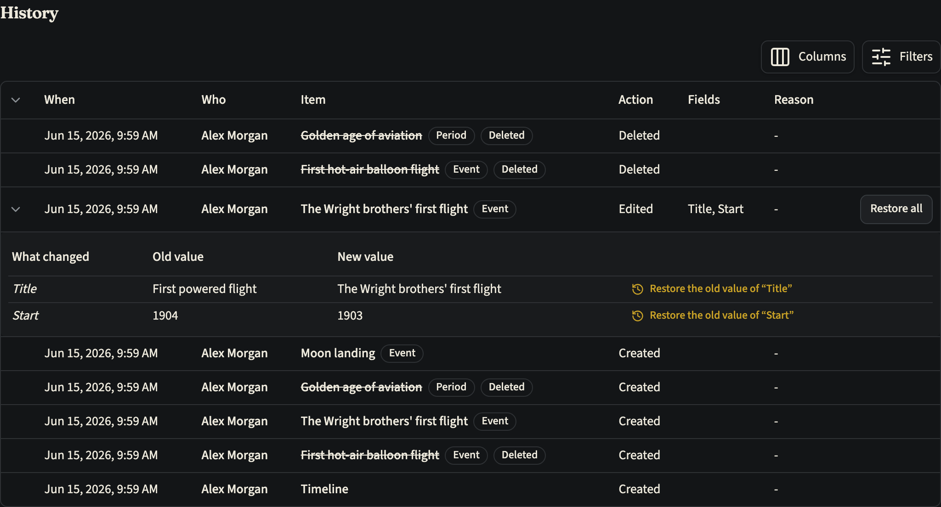Open the Columns button label
Screen dimensions: 941x507
click(822, 56)
